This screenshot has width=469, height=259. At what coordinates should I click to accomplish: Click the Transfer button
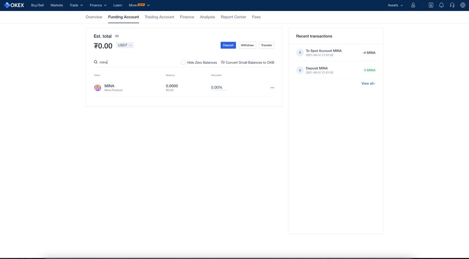266,45
